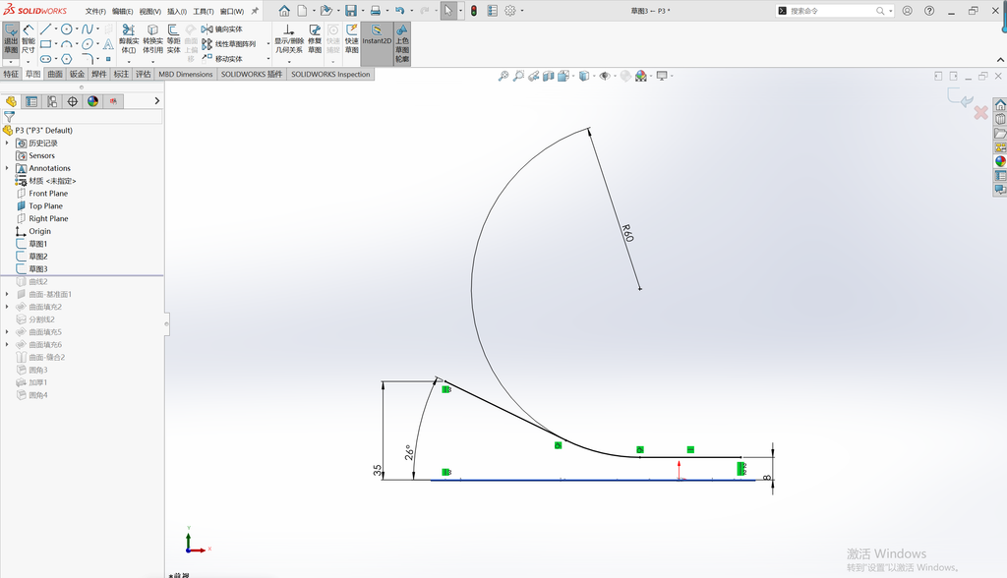The width and height of the screenshot is (1007, 578).
Task: Expand the Annotations tree node
Action: 7,168
